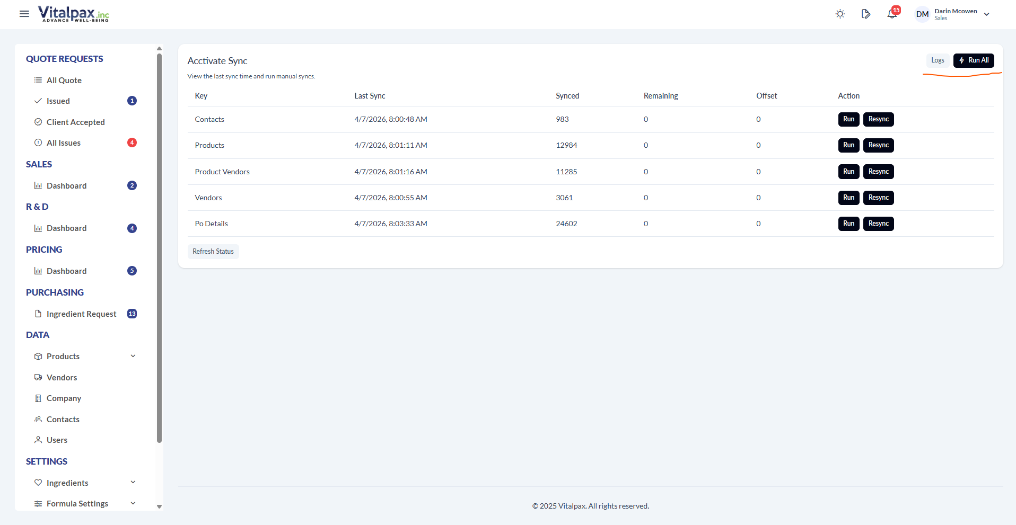Open the notifications bell with 15 alerts

pos(891,14)
